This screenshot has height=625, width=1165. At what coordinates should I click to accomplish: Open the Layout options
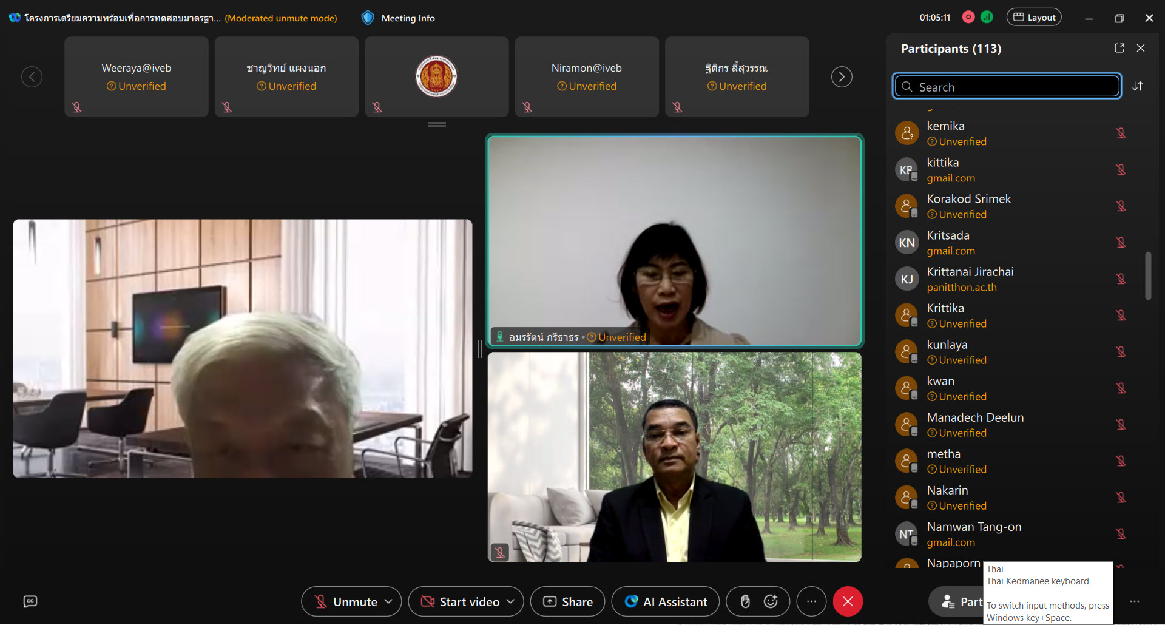(x=1034, y=17)
